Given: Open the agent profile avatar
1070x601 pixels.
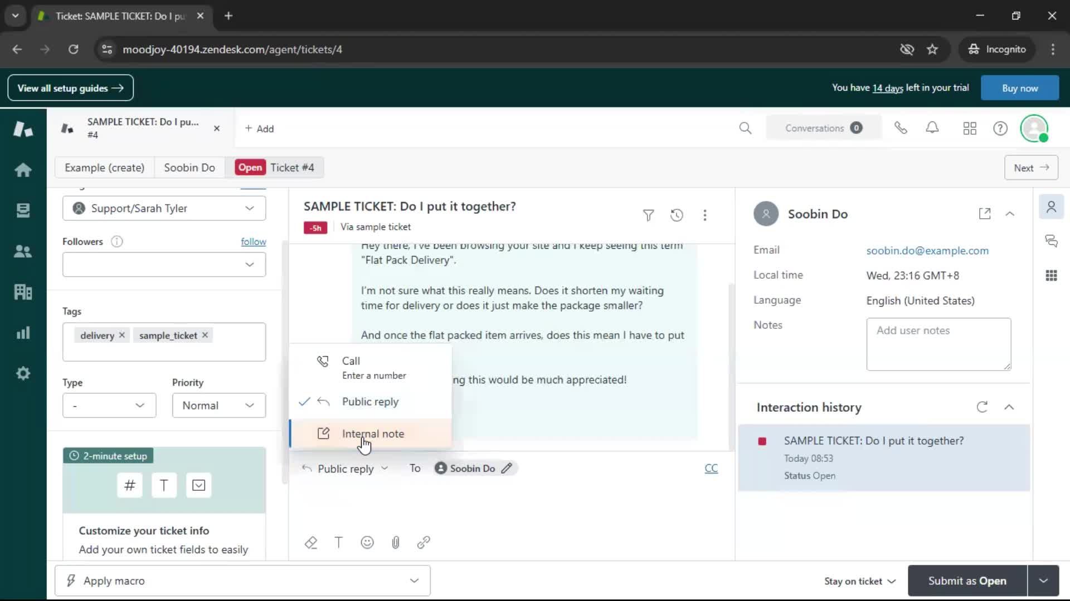Looking at the screenshot, I should click(1034, 129).
